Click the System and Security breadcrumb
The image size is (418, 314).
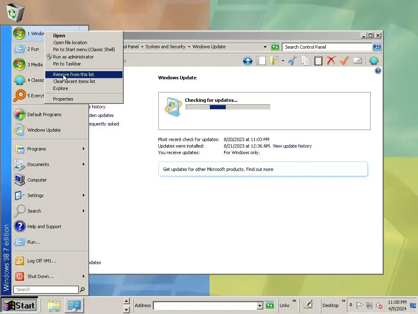pos(165,47)
